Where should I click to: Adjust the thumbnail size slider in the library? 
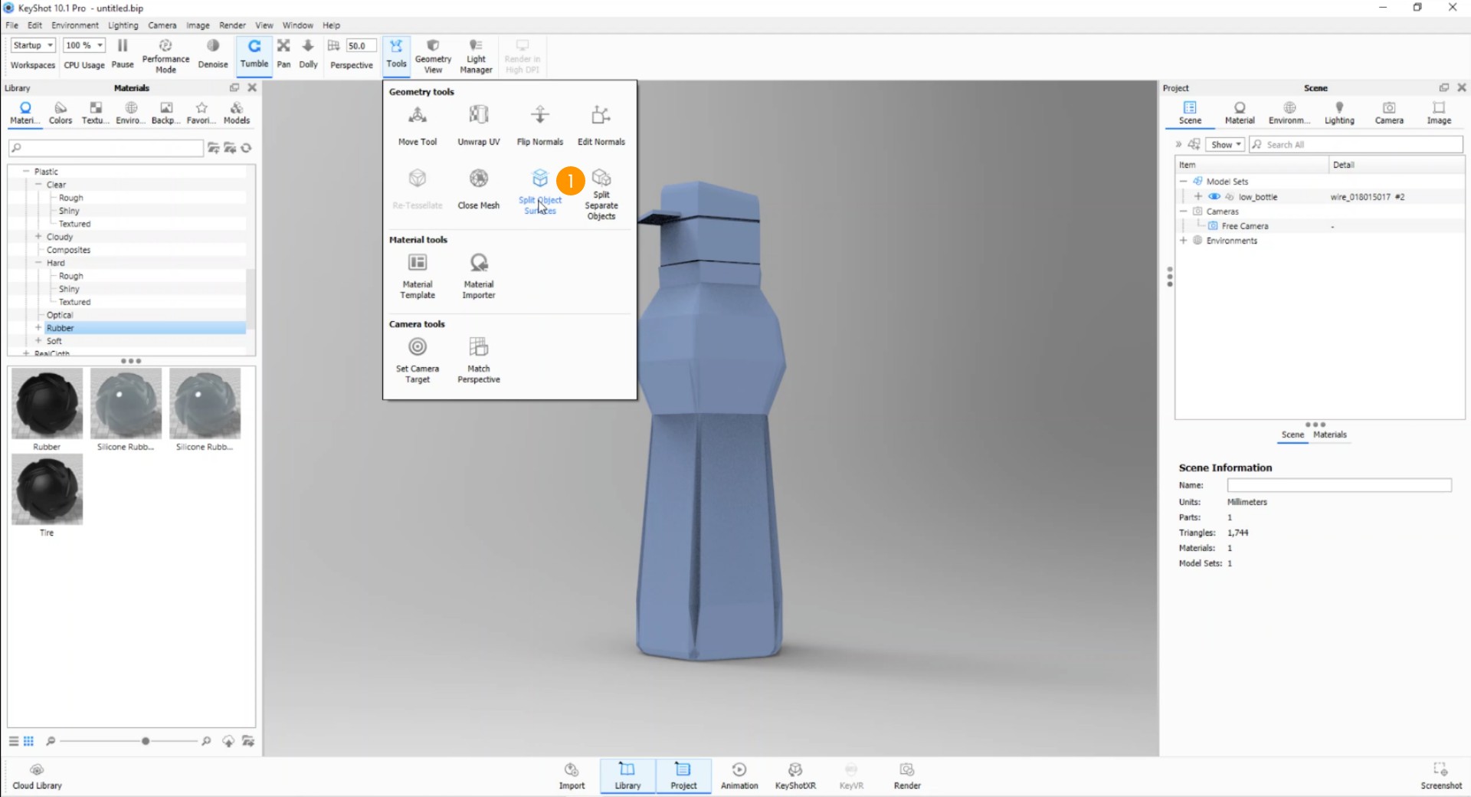click(x=144, y=741)
